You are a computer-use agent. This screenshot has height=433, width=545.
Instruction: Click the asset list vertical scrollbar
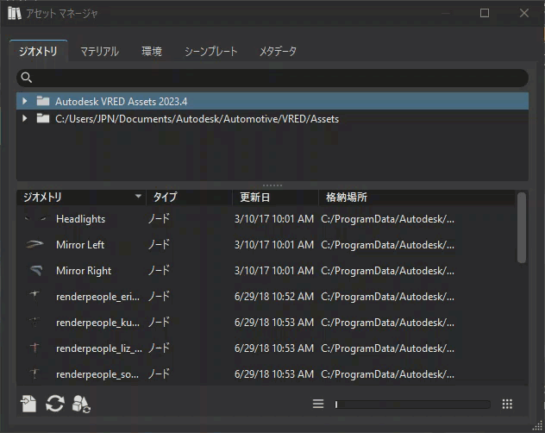point(522,228)
